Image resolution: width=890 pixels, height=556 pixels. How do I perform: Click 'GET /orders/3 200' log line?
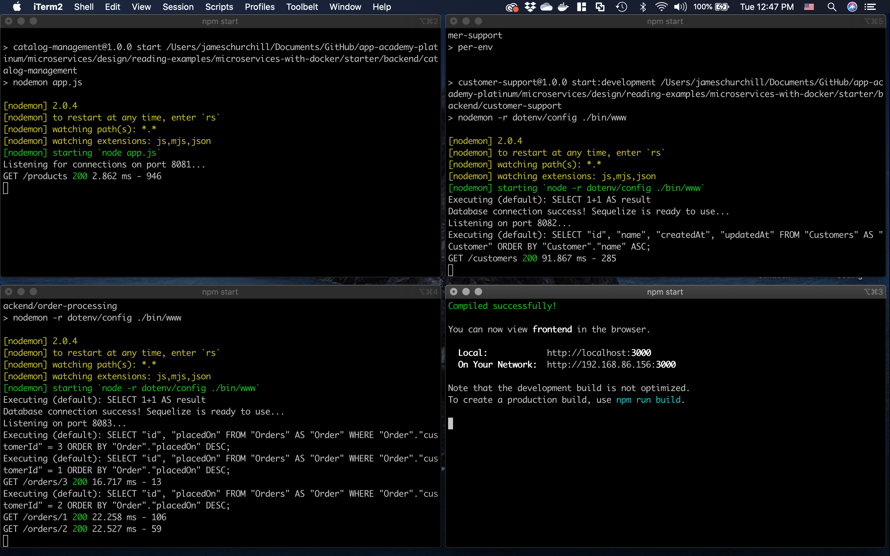pos(83,482)
